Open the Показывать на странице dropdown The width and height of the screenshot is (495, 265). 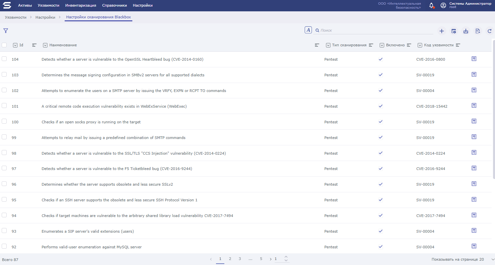[493, 259]
